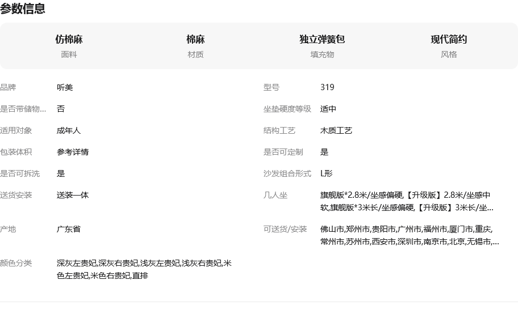
Task: Click the L形 sofa combination value
Action: point(327,173)
